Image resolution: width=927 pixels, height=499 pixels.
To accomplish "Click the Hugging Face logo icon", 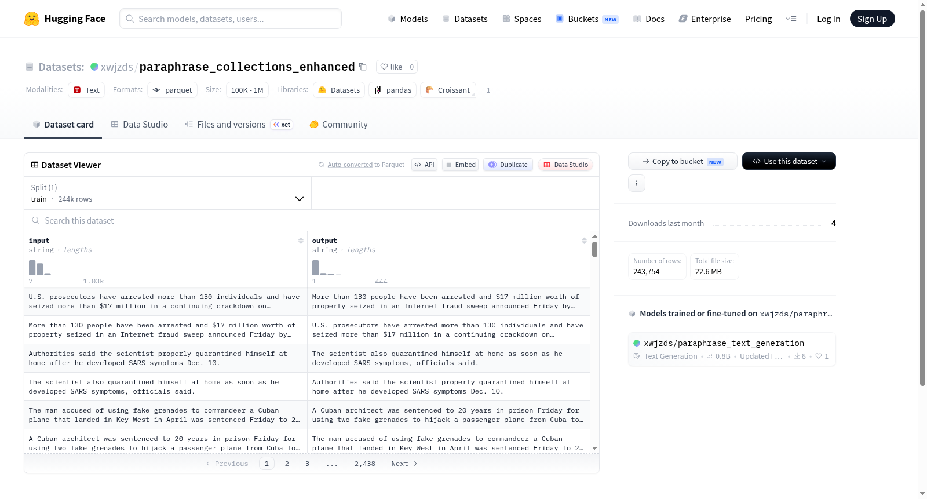I will tap(32, 19).
